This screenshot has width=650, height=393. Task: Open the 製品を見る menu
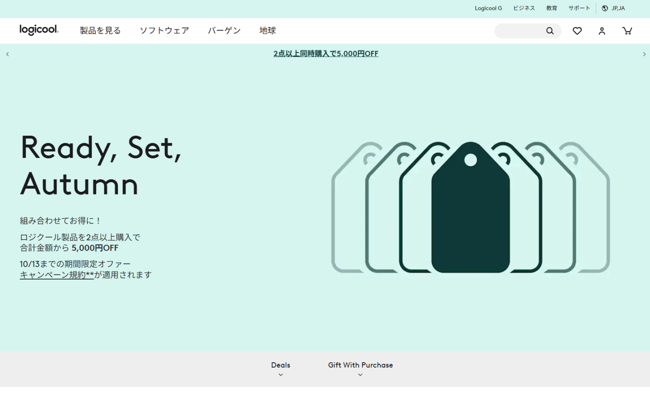100,30
